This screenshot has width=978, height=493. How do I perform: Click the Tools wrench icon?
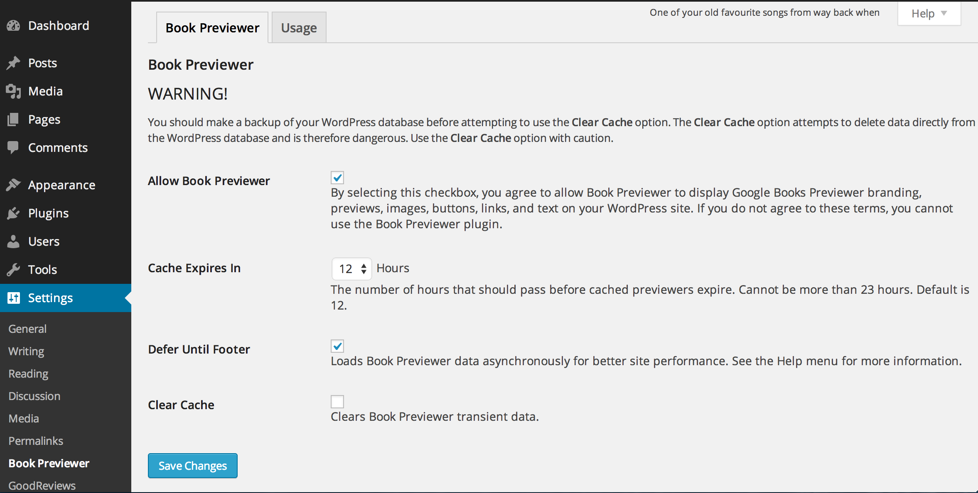[13, 270]
